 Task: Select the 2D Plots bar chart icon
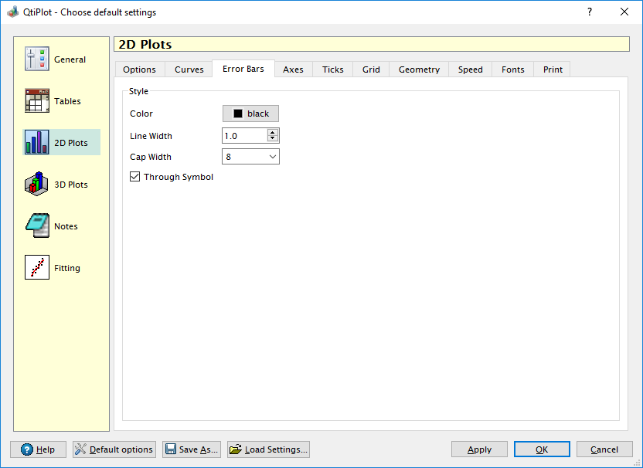[37, 143]
